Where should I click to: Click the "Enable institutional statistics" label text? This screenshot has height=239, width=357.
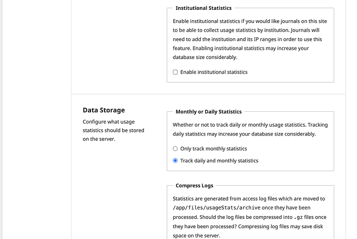click(214, 72)
